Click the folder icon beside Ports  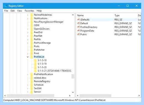pos(32,46)
